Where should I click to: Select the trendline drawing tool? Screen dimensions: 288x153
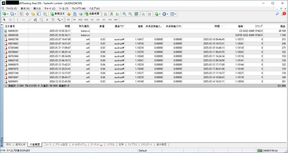point(29,20)
